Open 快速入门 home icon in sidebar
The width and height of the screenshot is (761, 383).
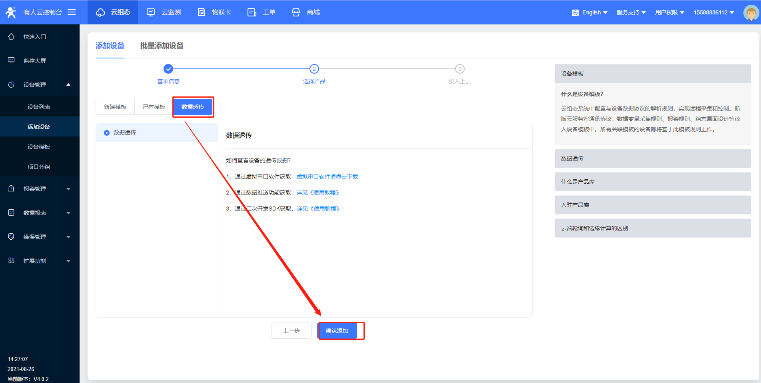11,36
